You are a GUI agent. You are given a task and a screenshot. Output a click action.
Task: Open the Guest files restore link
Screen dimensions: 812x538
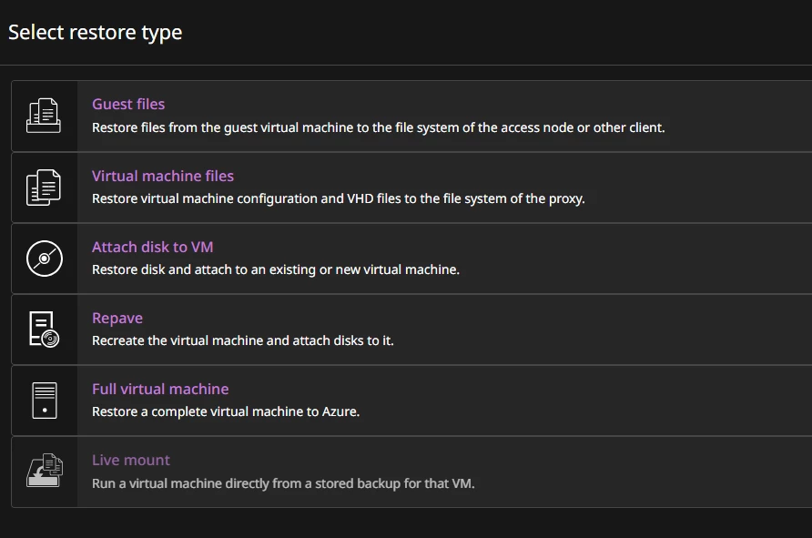click(x=128, y=105)
